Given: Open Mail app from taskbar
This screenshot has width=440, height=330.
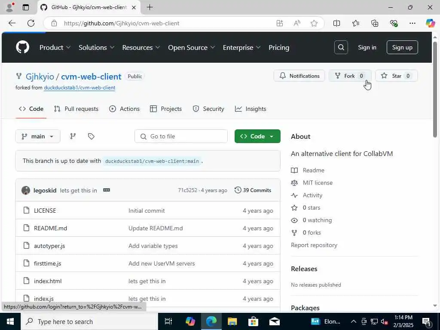Looking at the screenshot, I should click(x=274, y=321).
